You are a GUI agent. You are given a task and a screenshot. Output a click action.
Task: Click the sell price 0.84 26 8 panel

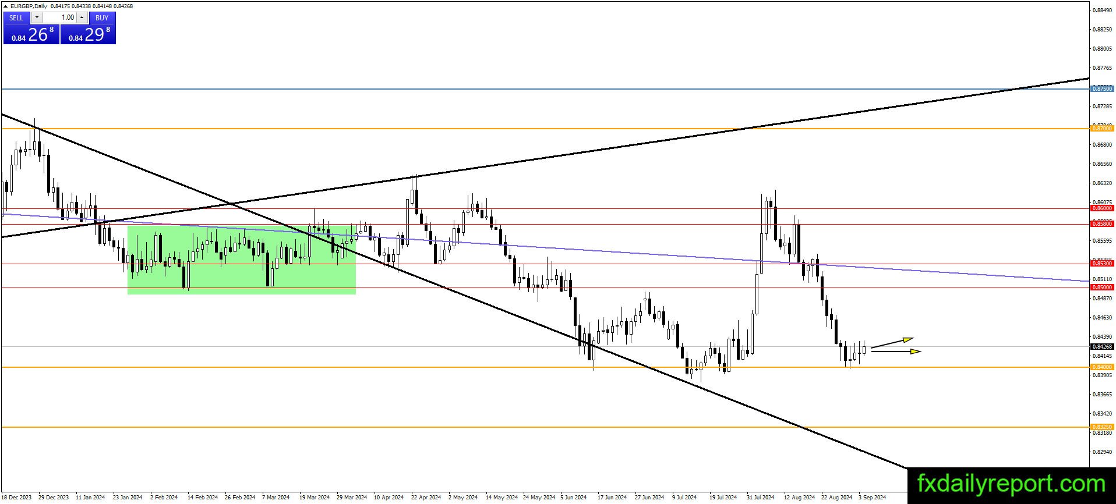pos(31,34)
